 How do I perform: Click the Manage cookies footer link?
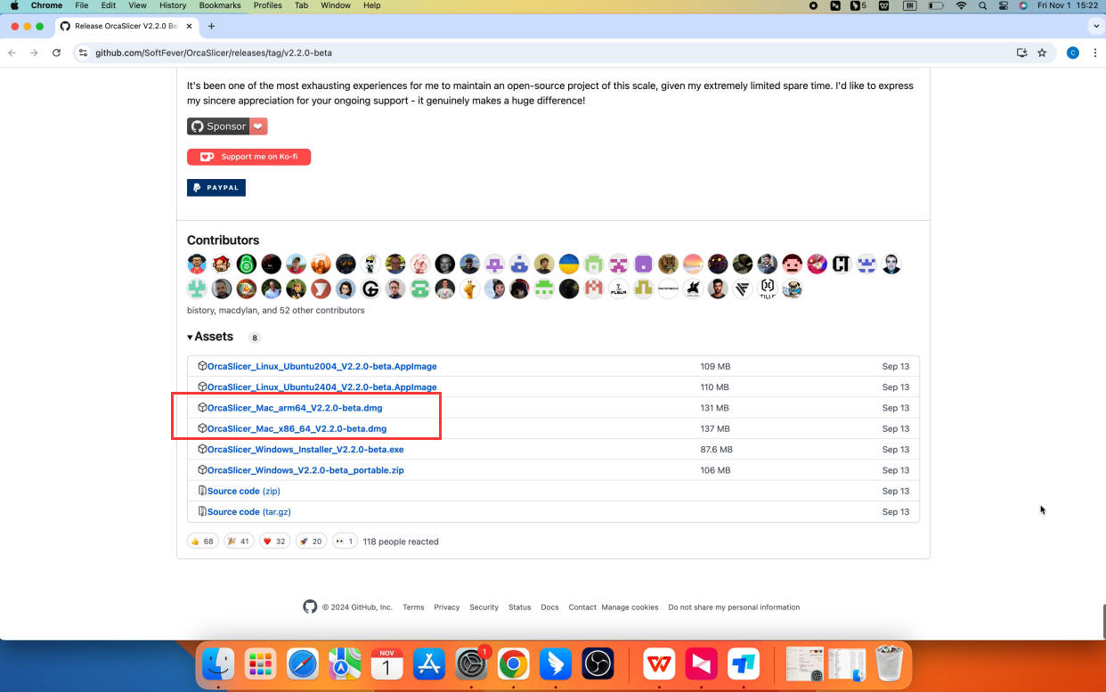(x=630, y=607)
